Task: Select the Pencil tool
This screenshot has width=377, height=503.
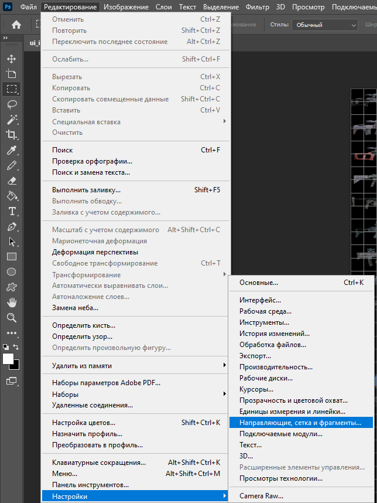Action: click(12, 165)
